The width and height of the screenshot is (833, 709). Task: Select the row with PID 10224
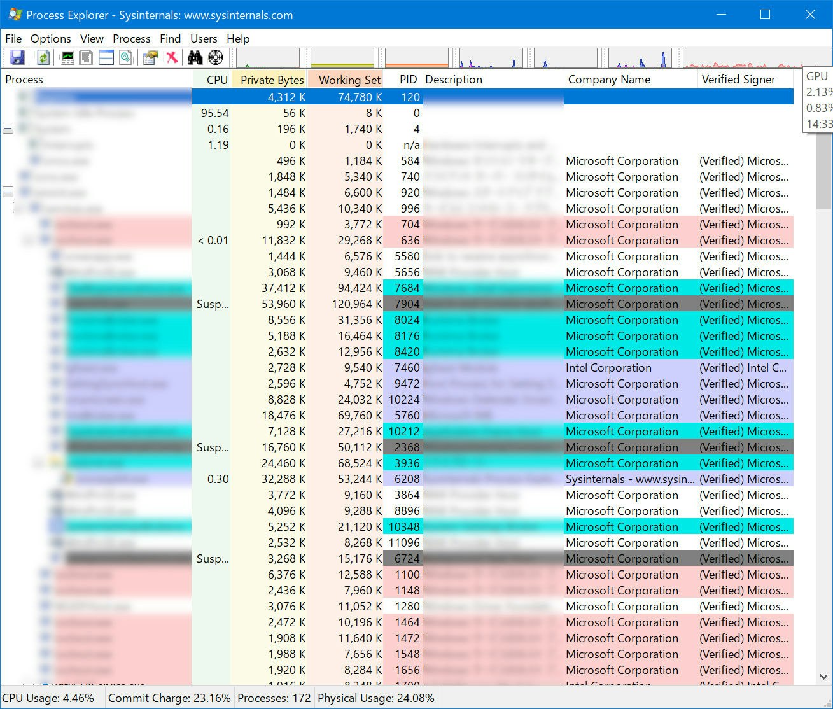click(x=397, y=399)
